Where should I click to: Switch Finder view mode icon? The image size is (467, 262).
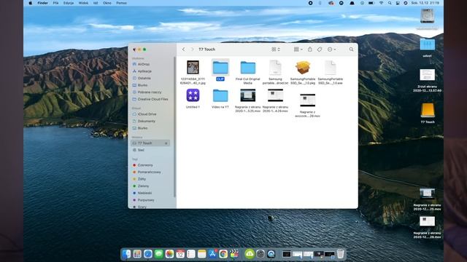pos(276,49)
